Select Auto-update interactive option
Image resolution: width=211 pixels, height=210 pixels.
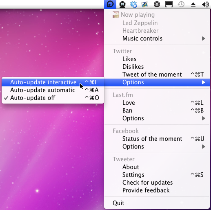pos(53,82)
